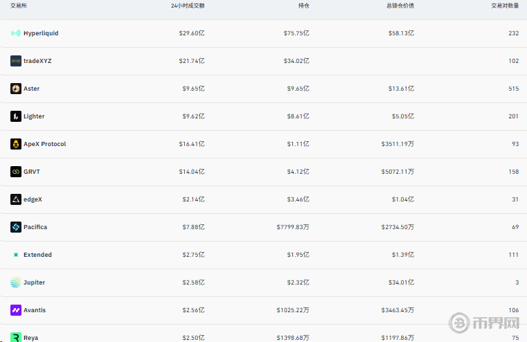
Task: Sort by the 24小时成交额 column header
Action: (188, 6)
